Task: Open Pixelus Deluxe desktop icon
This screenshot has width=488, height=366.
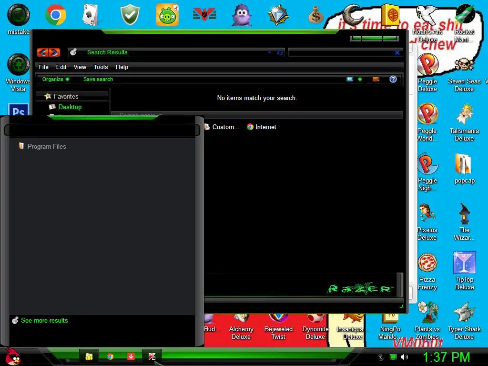Action: pyautogui.click(x=427, y=222)
